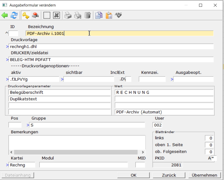Viewport: 224px width, 180px height.
Task: Click the green back arrow icon
Action: 4,15
